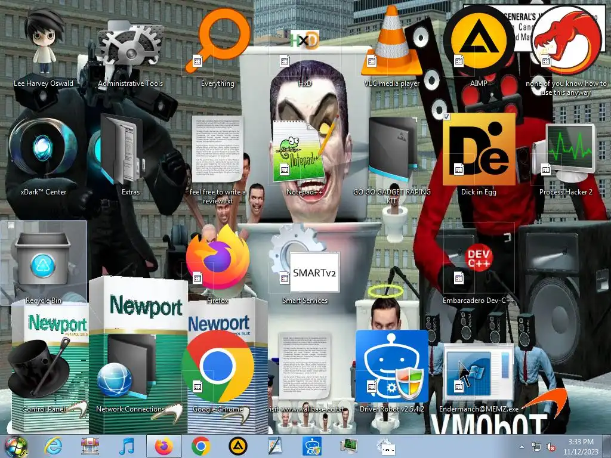This screenshot has height=458, width=611.
Task: Open the Process Hacker taskbar icon
Action: tap(349, 446)
